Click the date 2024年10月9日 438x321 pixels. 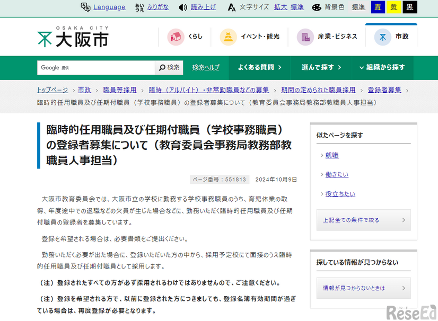(276, 180)
